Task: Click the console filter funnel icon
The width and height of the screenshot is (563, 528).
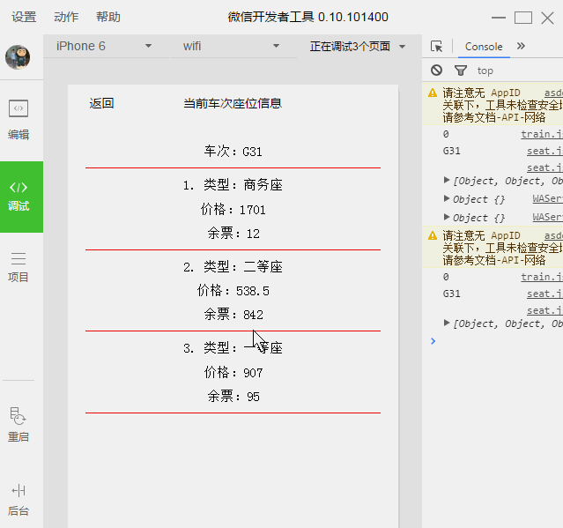Action: (x=461, y=71)
